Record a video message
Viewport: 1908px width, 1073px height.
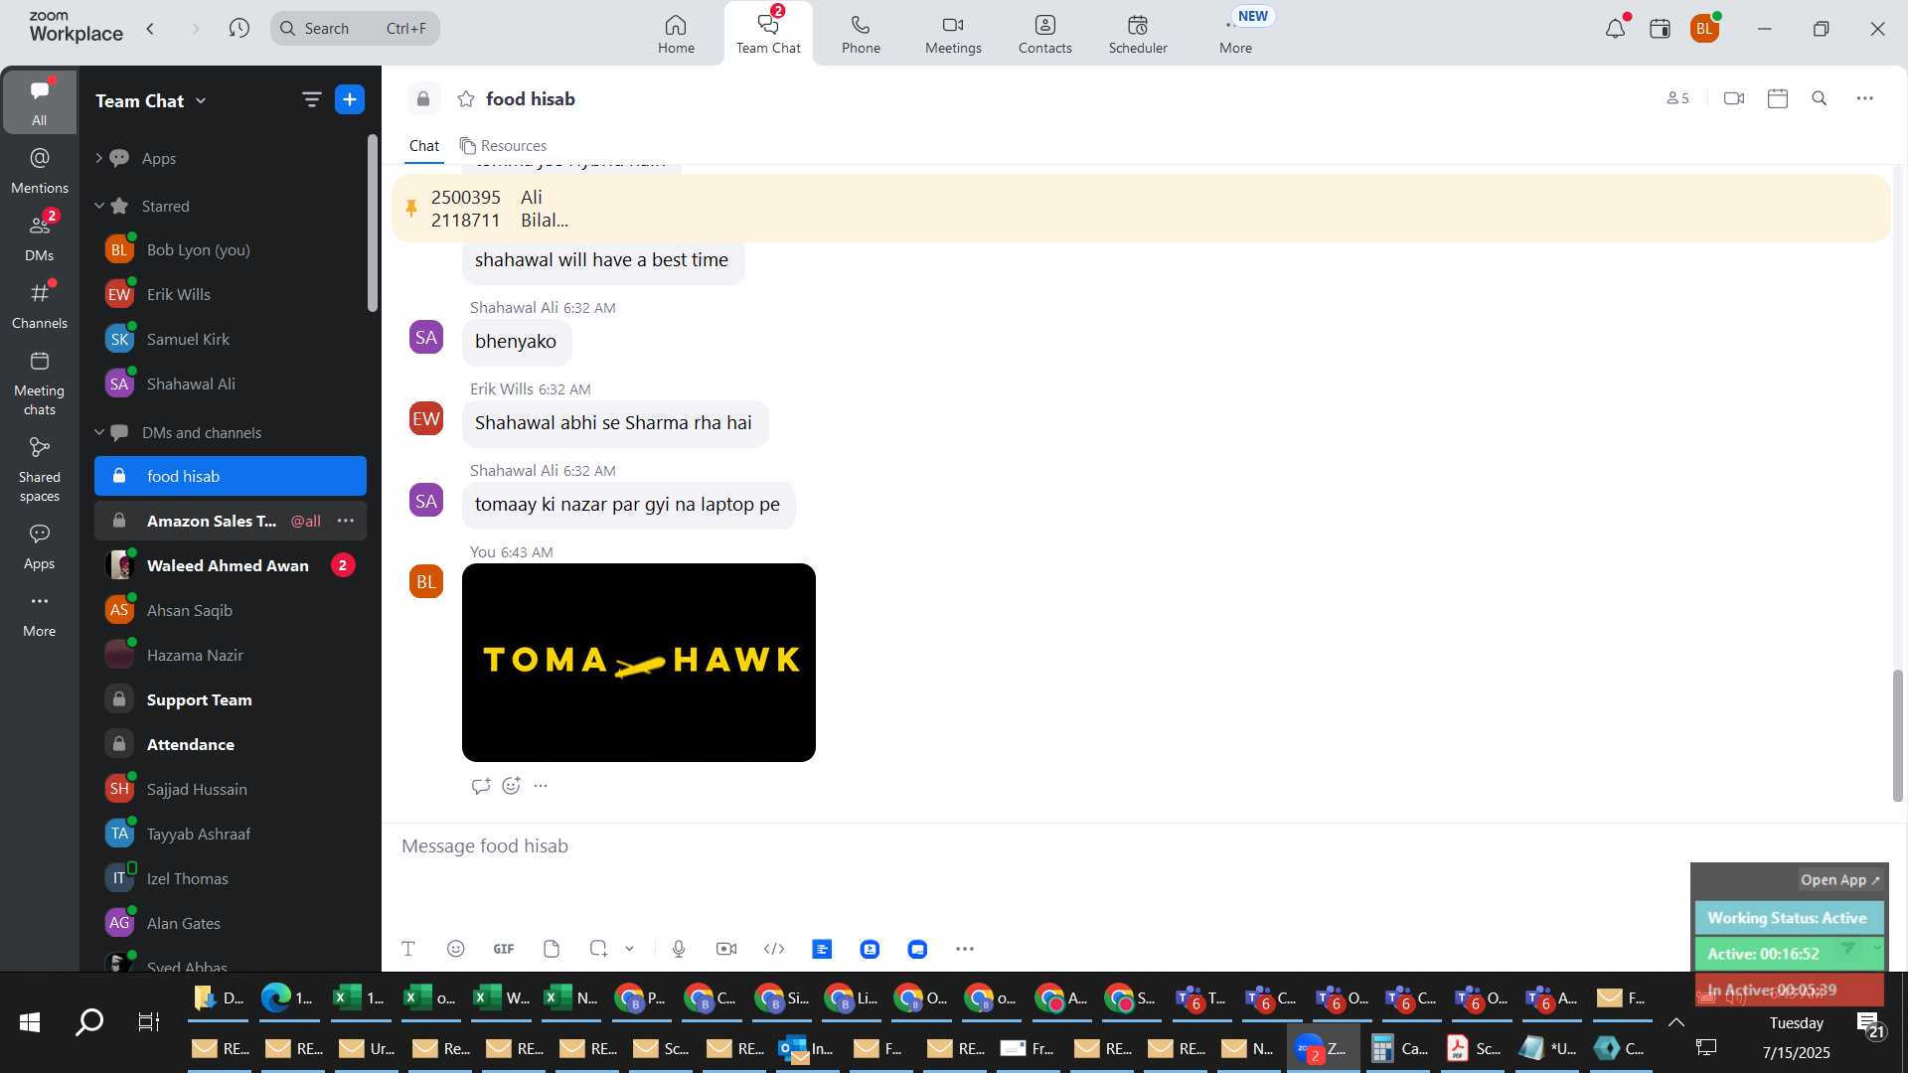[x=726, y=949]
